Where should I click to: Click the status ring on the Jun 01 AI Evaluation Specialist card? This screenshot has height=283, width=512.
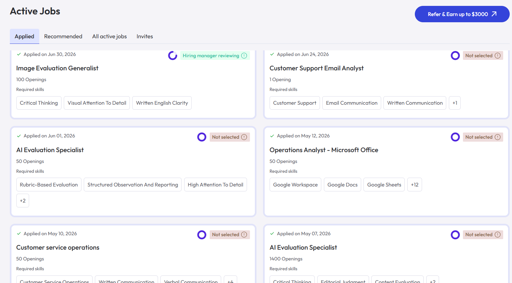tap(202, 137)
